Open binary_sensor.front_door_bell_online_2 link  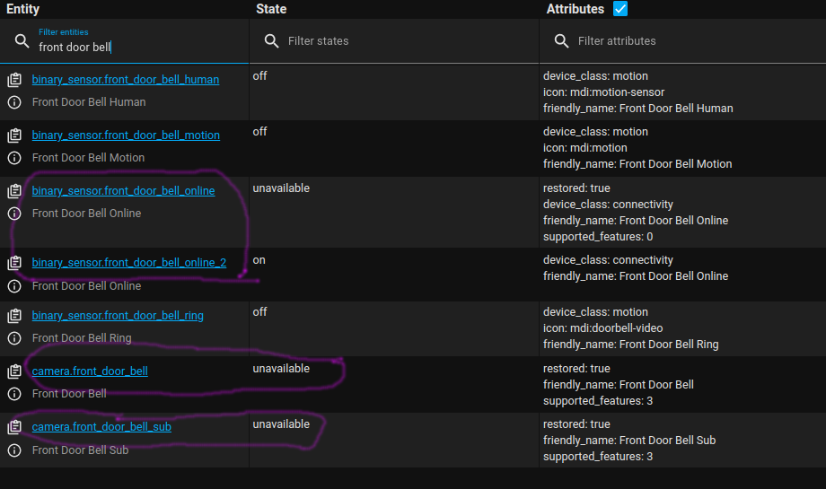pos(129,263)
